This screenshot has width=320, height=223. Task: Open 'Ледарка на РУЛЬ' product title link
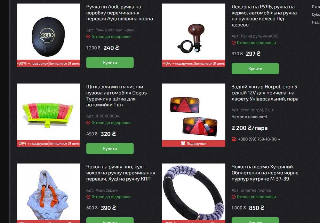pyautogui.click(x=264, y=16)
